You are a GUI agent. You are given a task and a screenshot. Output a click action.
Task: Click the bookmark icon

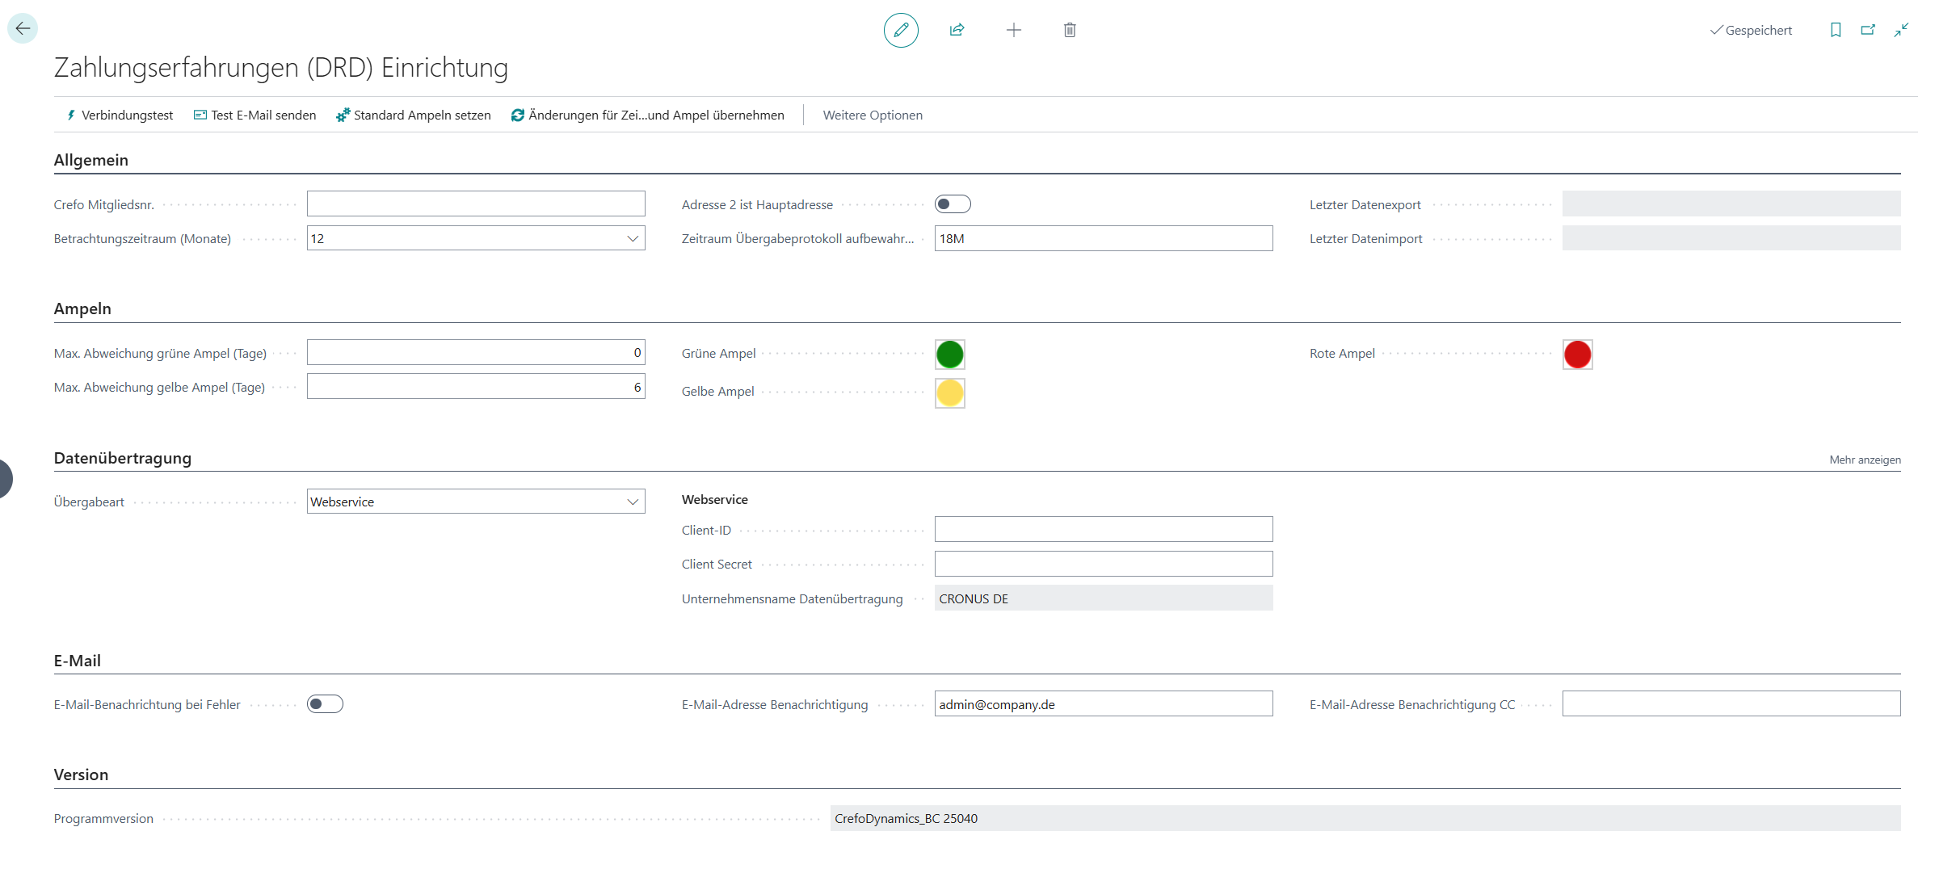[1836, 30]
